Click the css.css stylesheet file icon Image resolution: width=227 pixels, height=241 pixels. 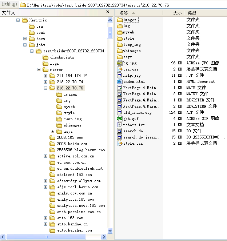pyautogui.click(x=120, y=69)
